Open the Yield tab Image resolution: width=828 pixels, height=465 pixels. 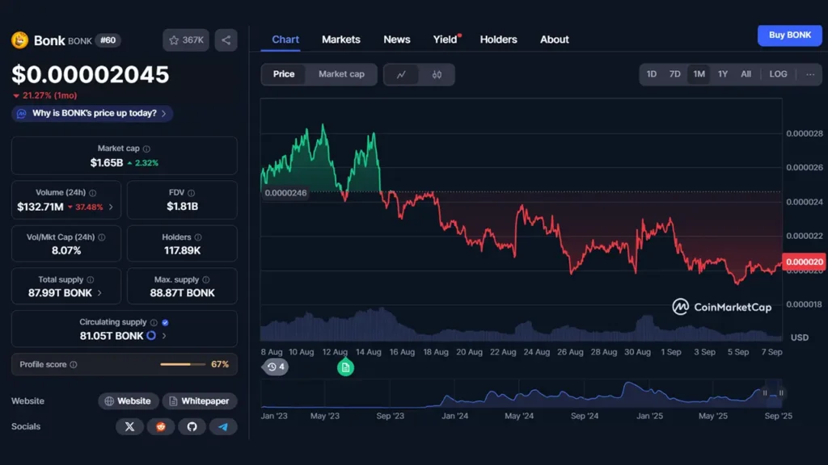446,40
